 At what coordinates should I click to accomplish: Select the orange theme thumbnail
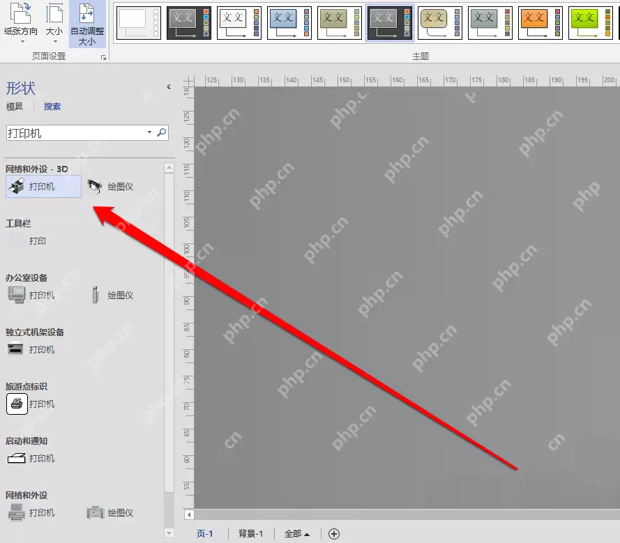540,23
